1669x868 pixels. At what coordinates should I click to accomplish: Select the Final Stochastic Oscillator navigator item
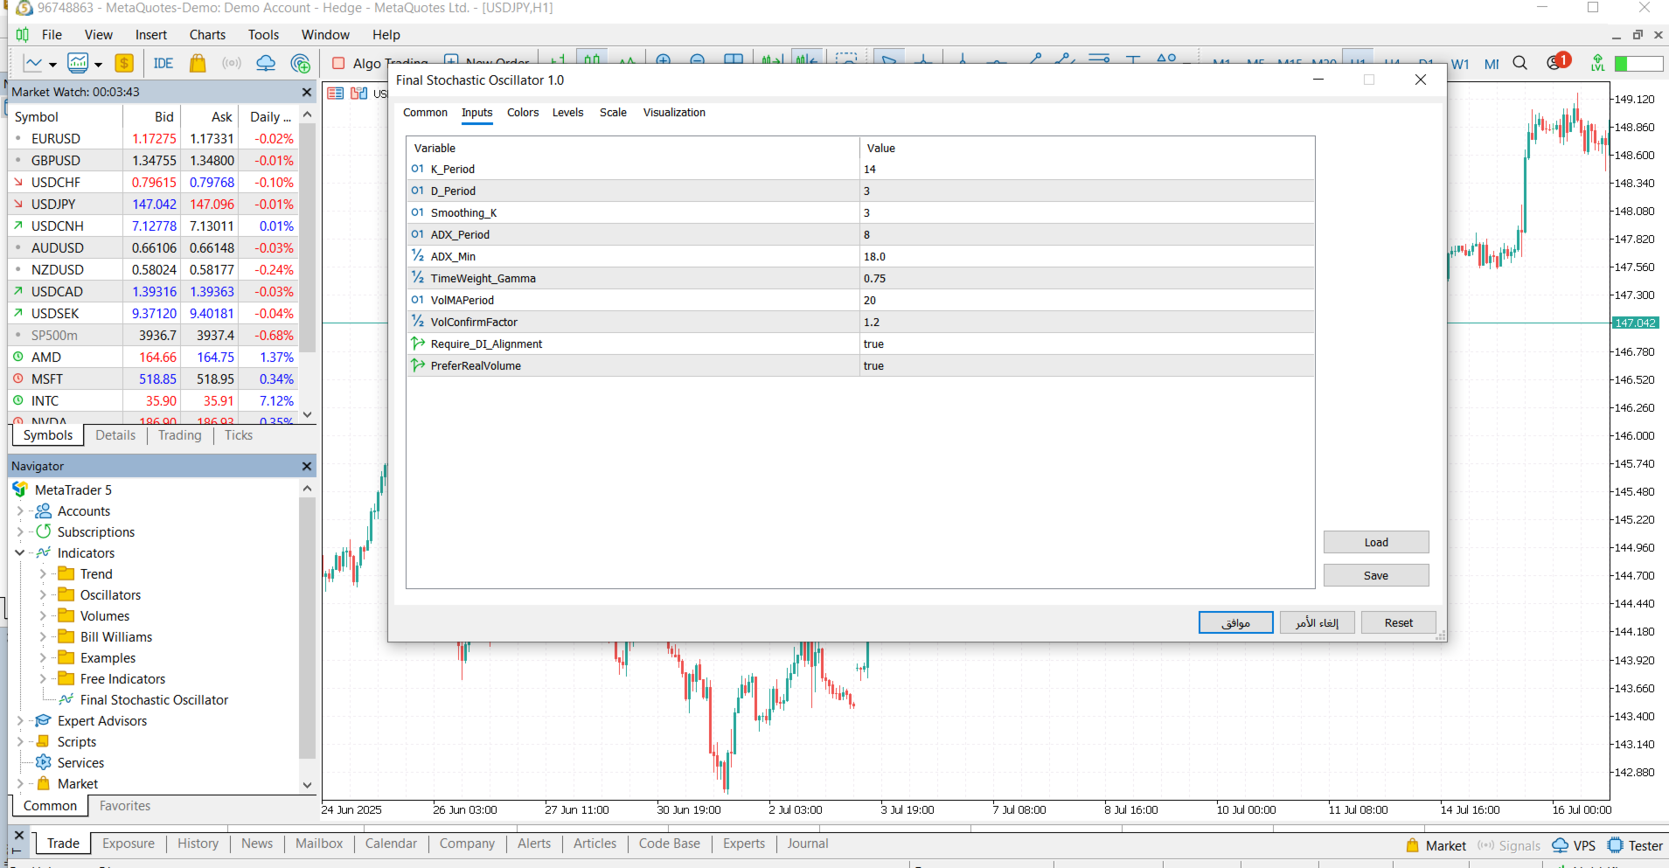click(x=154, y=699)
